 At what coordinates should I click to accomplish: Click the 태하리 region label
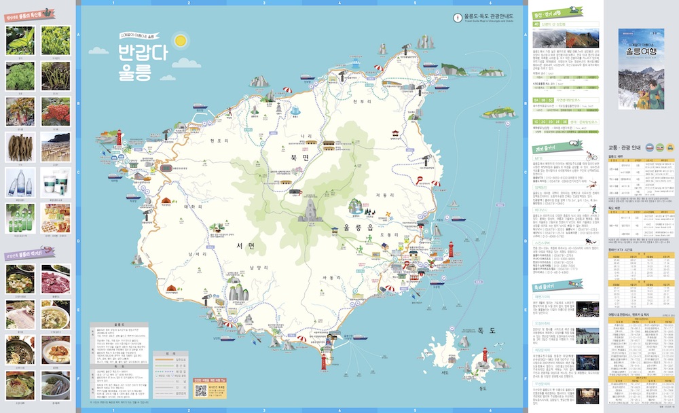[193, 206]
